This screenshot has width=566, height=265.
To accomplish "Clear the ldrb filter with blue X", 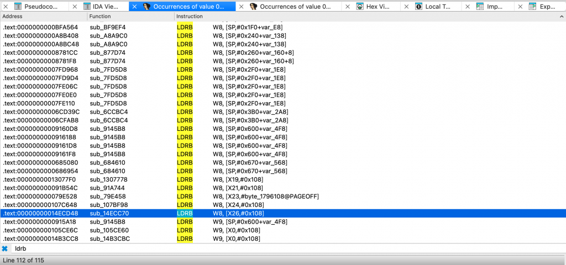I will [5, 249].
